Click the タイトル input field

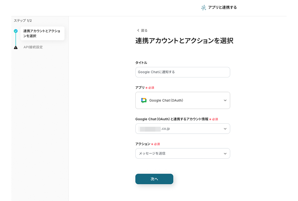[x=183, y=72]
